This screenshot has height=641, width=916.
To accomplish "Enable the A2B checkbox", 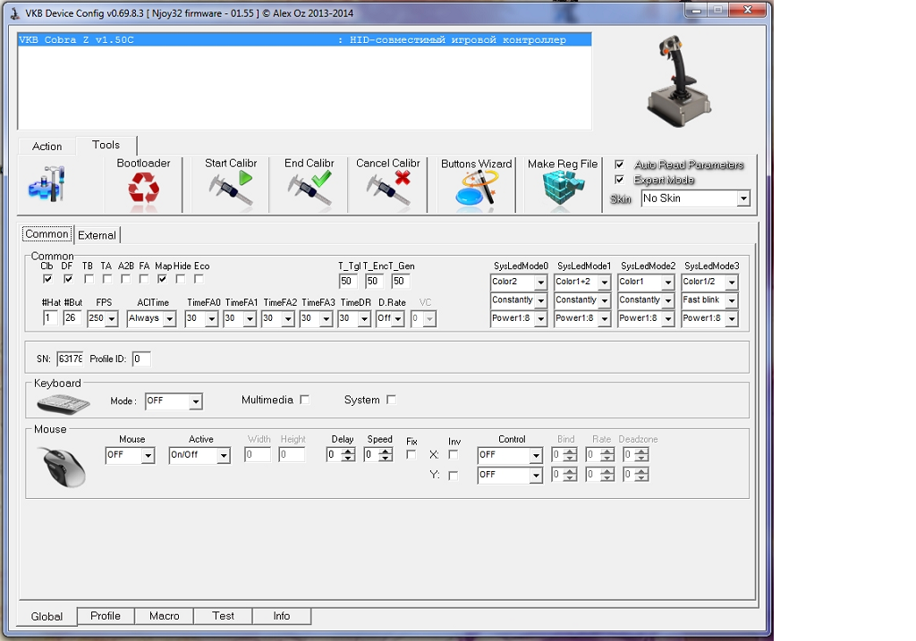I will 125,279.
